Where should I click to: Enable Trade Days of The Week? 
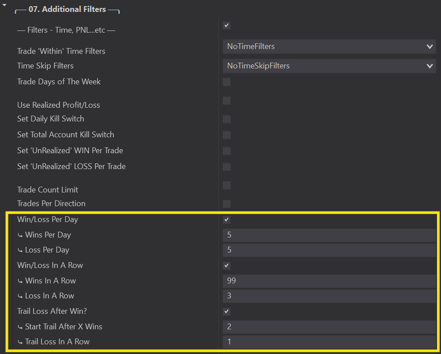227,82
